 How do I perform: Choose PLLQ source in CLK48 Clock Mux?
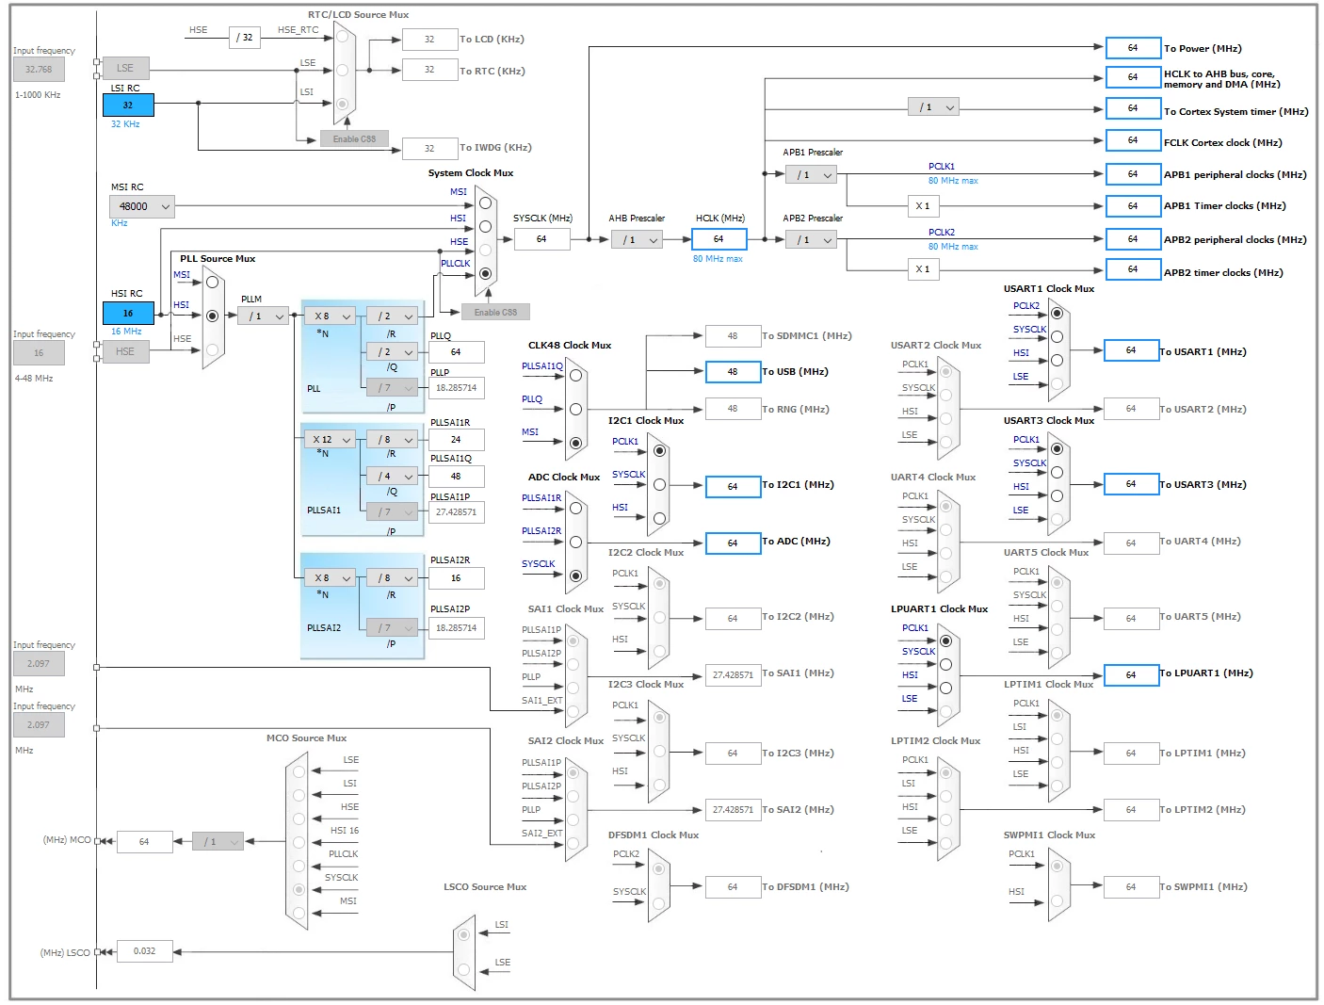tap(575, 409)
